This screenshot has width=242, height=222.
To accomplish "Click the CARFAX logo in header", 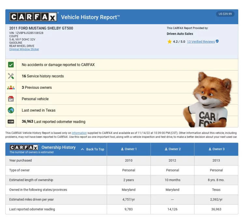I will point(33,17).
